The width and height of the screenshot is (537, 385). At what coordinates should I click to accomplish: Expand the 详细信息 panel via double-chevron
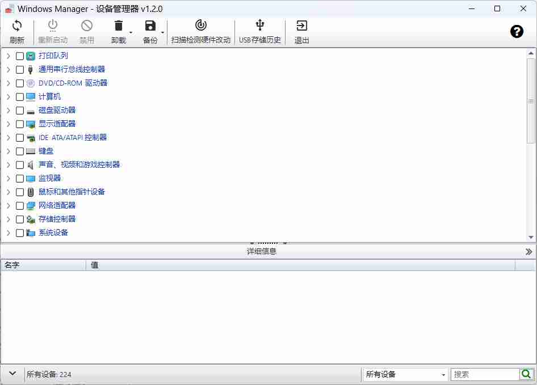[528, 251]
